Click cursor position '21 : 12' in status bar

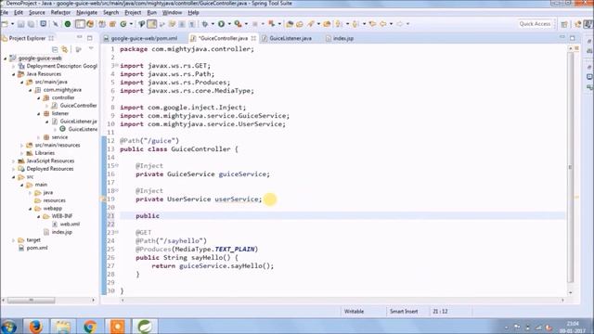(440, 312)
